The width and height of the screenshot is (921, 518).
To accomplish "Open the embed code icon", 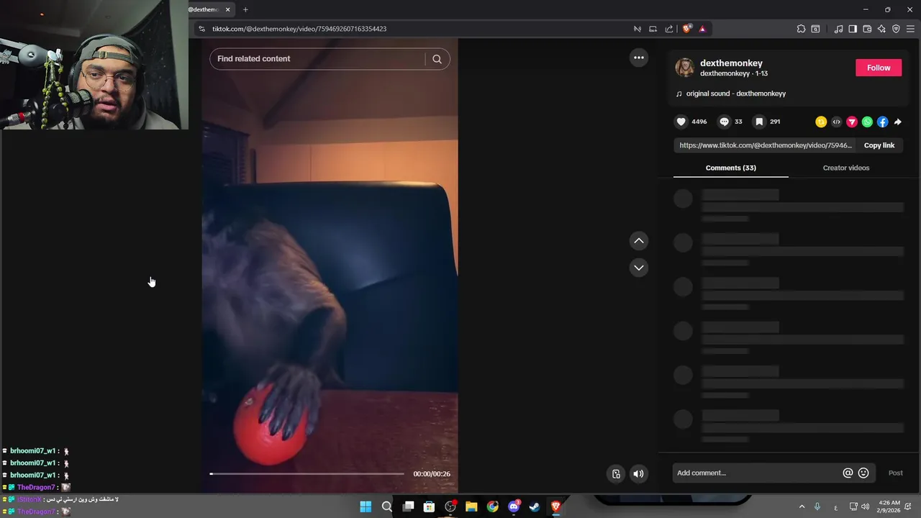I will tap(836, 122).
